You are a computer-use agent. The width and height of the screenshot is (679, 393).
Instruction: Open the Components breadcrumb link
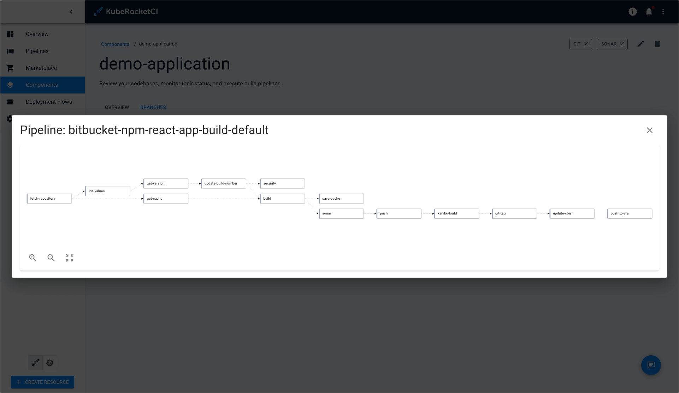(x=115, y=44)
